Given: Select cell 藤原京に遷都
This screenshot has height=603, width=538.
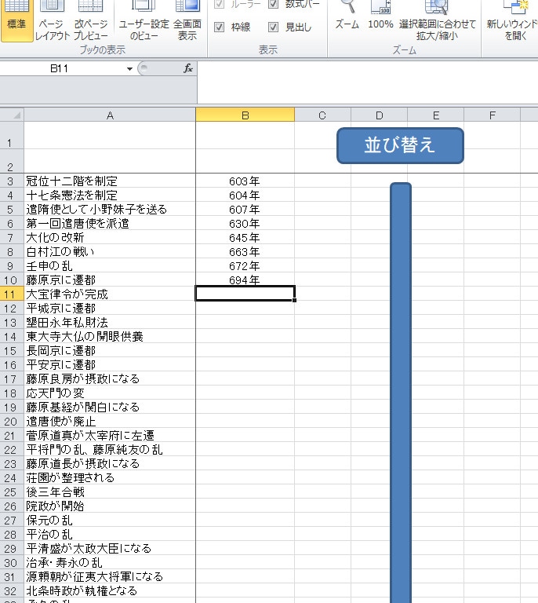Looking at the screenshot, I should point(110,280).
